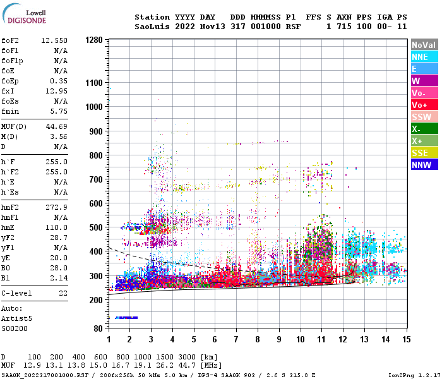The image size is (442, 379).
Task: Click the MUF 12.9 value for 100 km
Action: click(x=32, y=366)
